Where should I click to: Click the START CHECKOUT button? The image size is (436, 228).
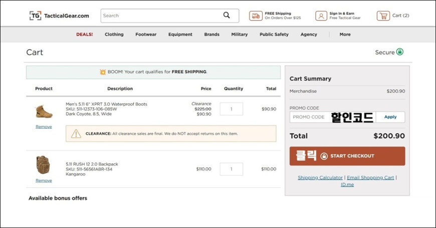tap(347, 156)
